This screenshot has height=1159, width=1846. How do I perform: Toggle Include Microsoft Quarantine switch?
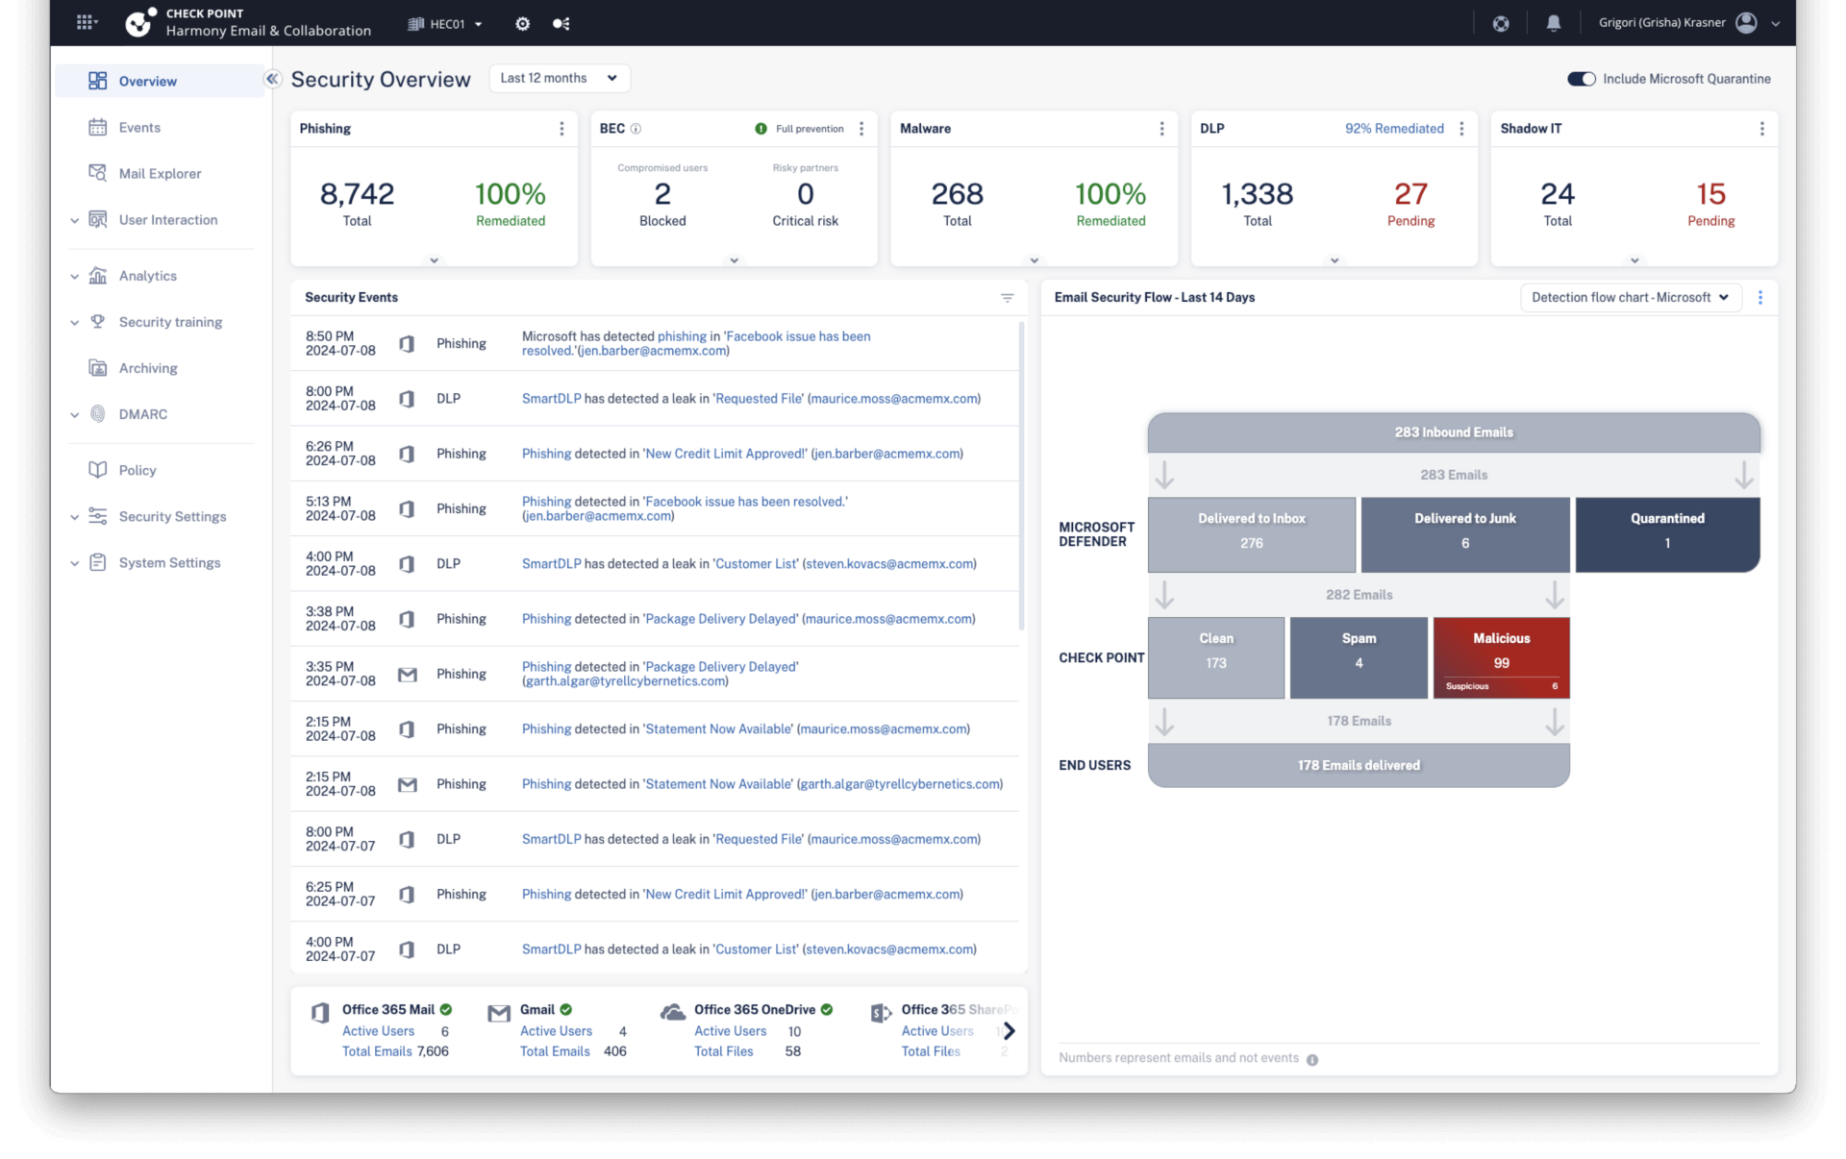pyautogui.click(x=1579, y=78)
